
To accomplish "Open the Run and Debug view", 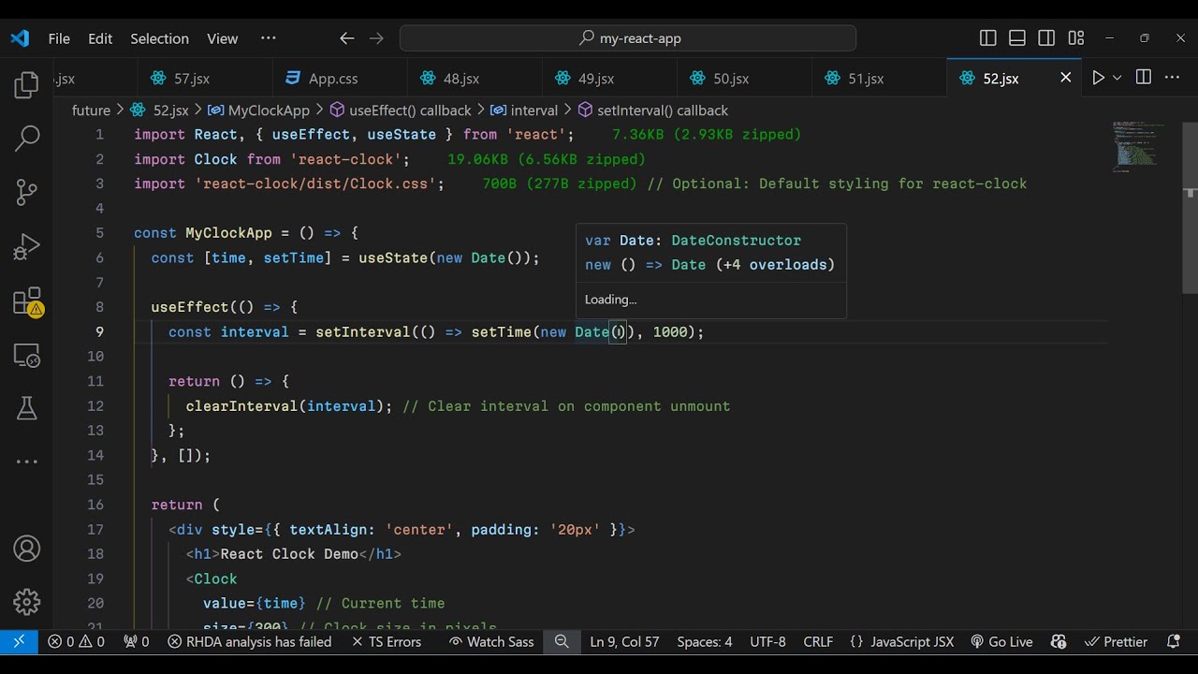I will tap(26, 247).
